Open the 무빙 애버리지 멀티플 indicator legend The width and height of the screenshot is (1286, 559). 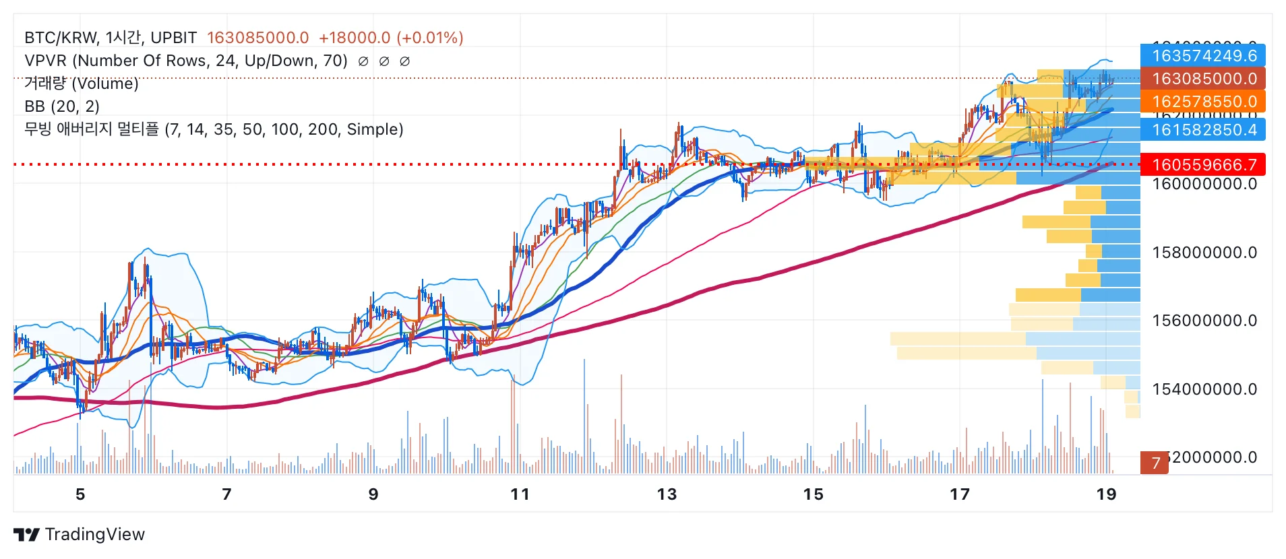(x=214, y=129)
